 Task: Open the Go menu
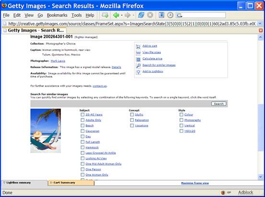(x=40, y=15)
